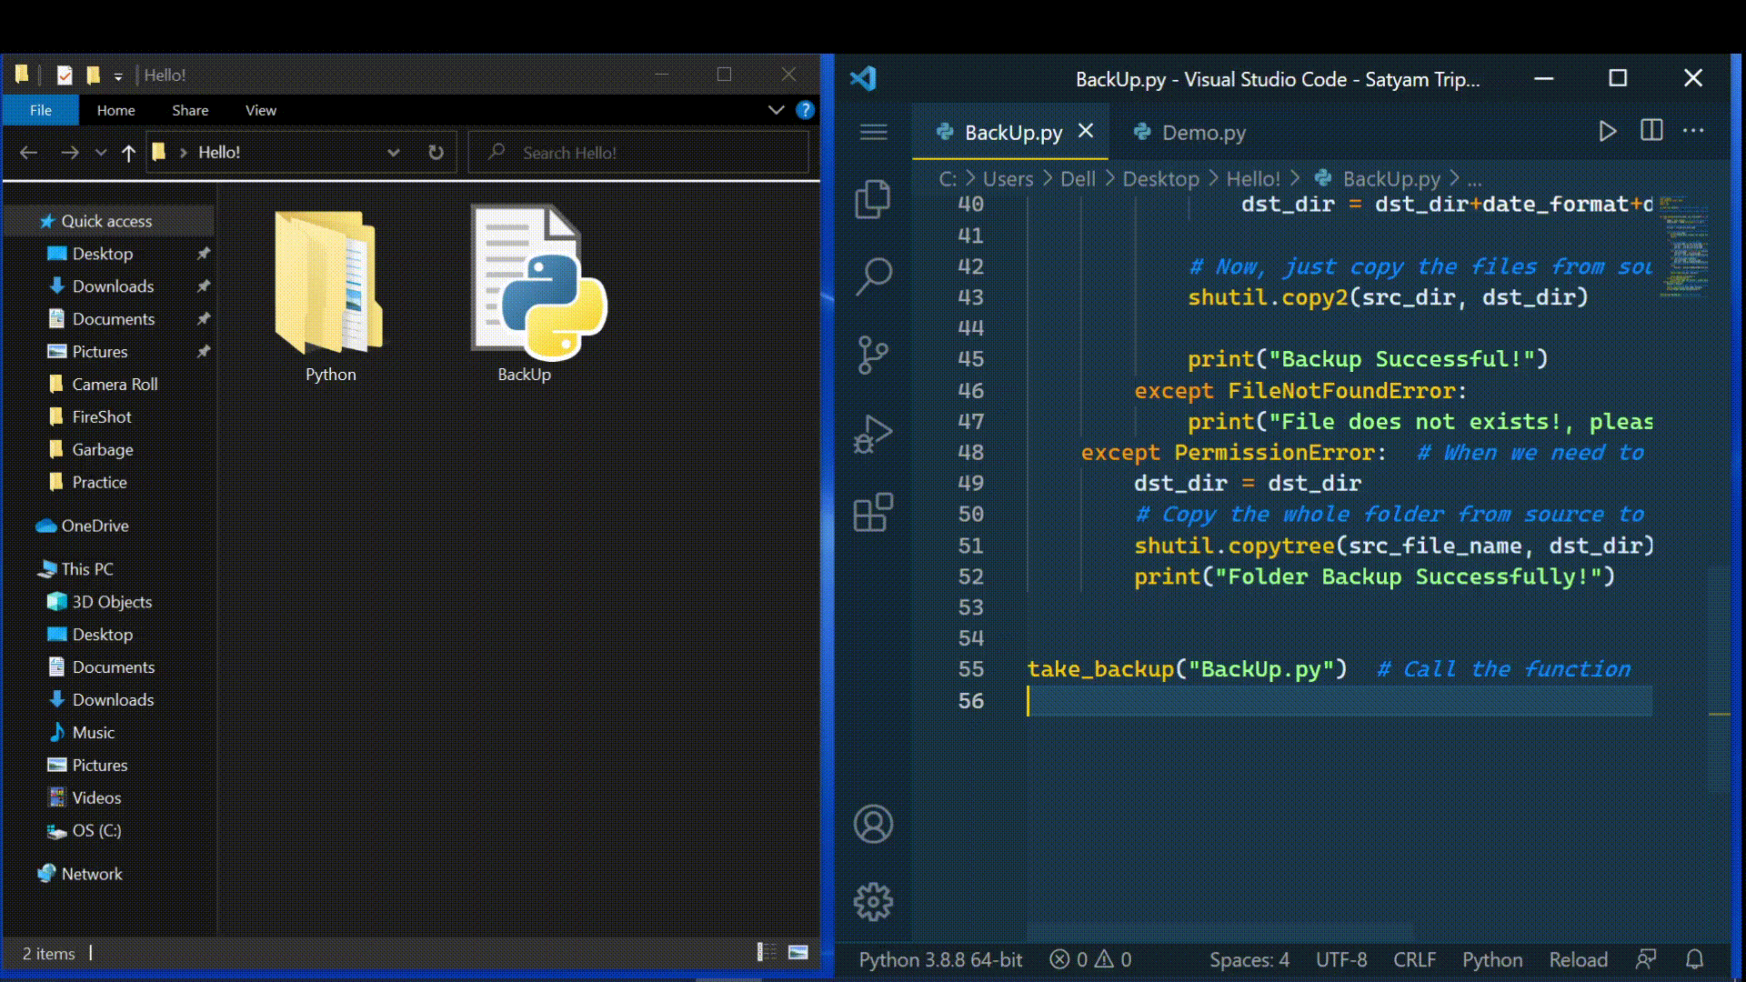Image resolution: width=1746 pixels, height=982 pixels.
Task: Expand the breadcrumb after BackUp.py
Action: tap(1476, 179)
